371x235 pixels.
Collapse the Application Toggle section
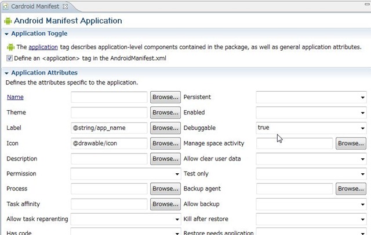[x=6, y=34]
